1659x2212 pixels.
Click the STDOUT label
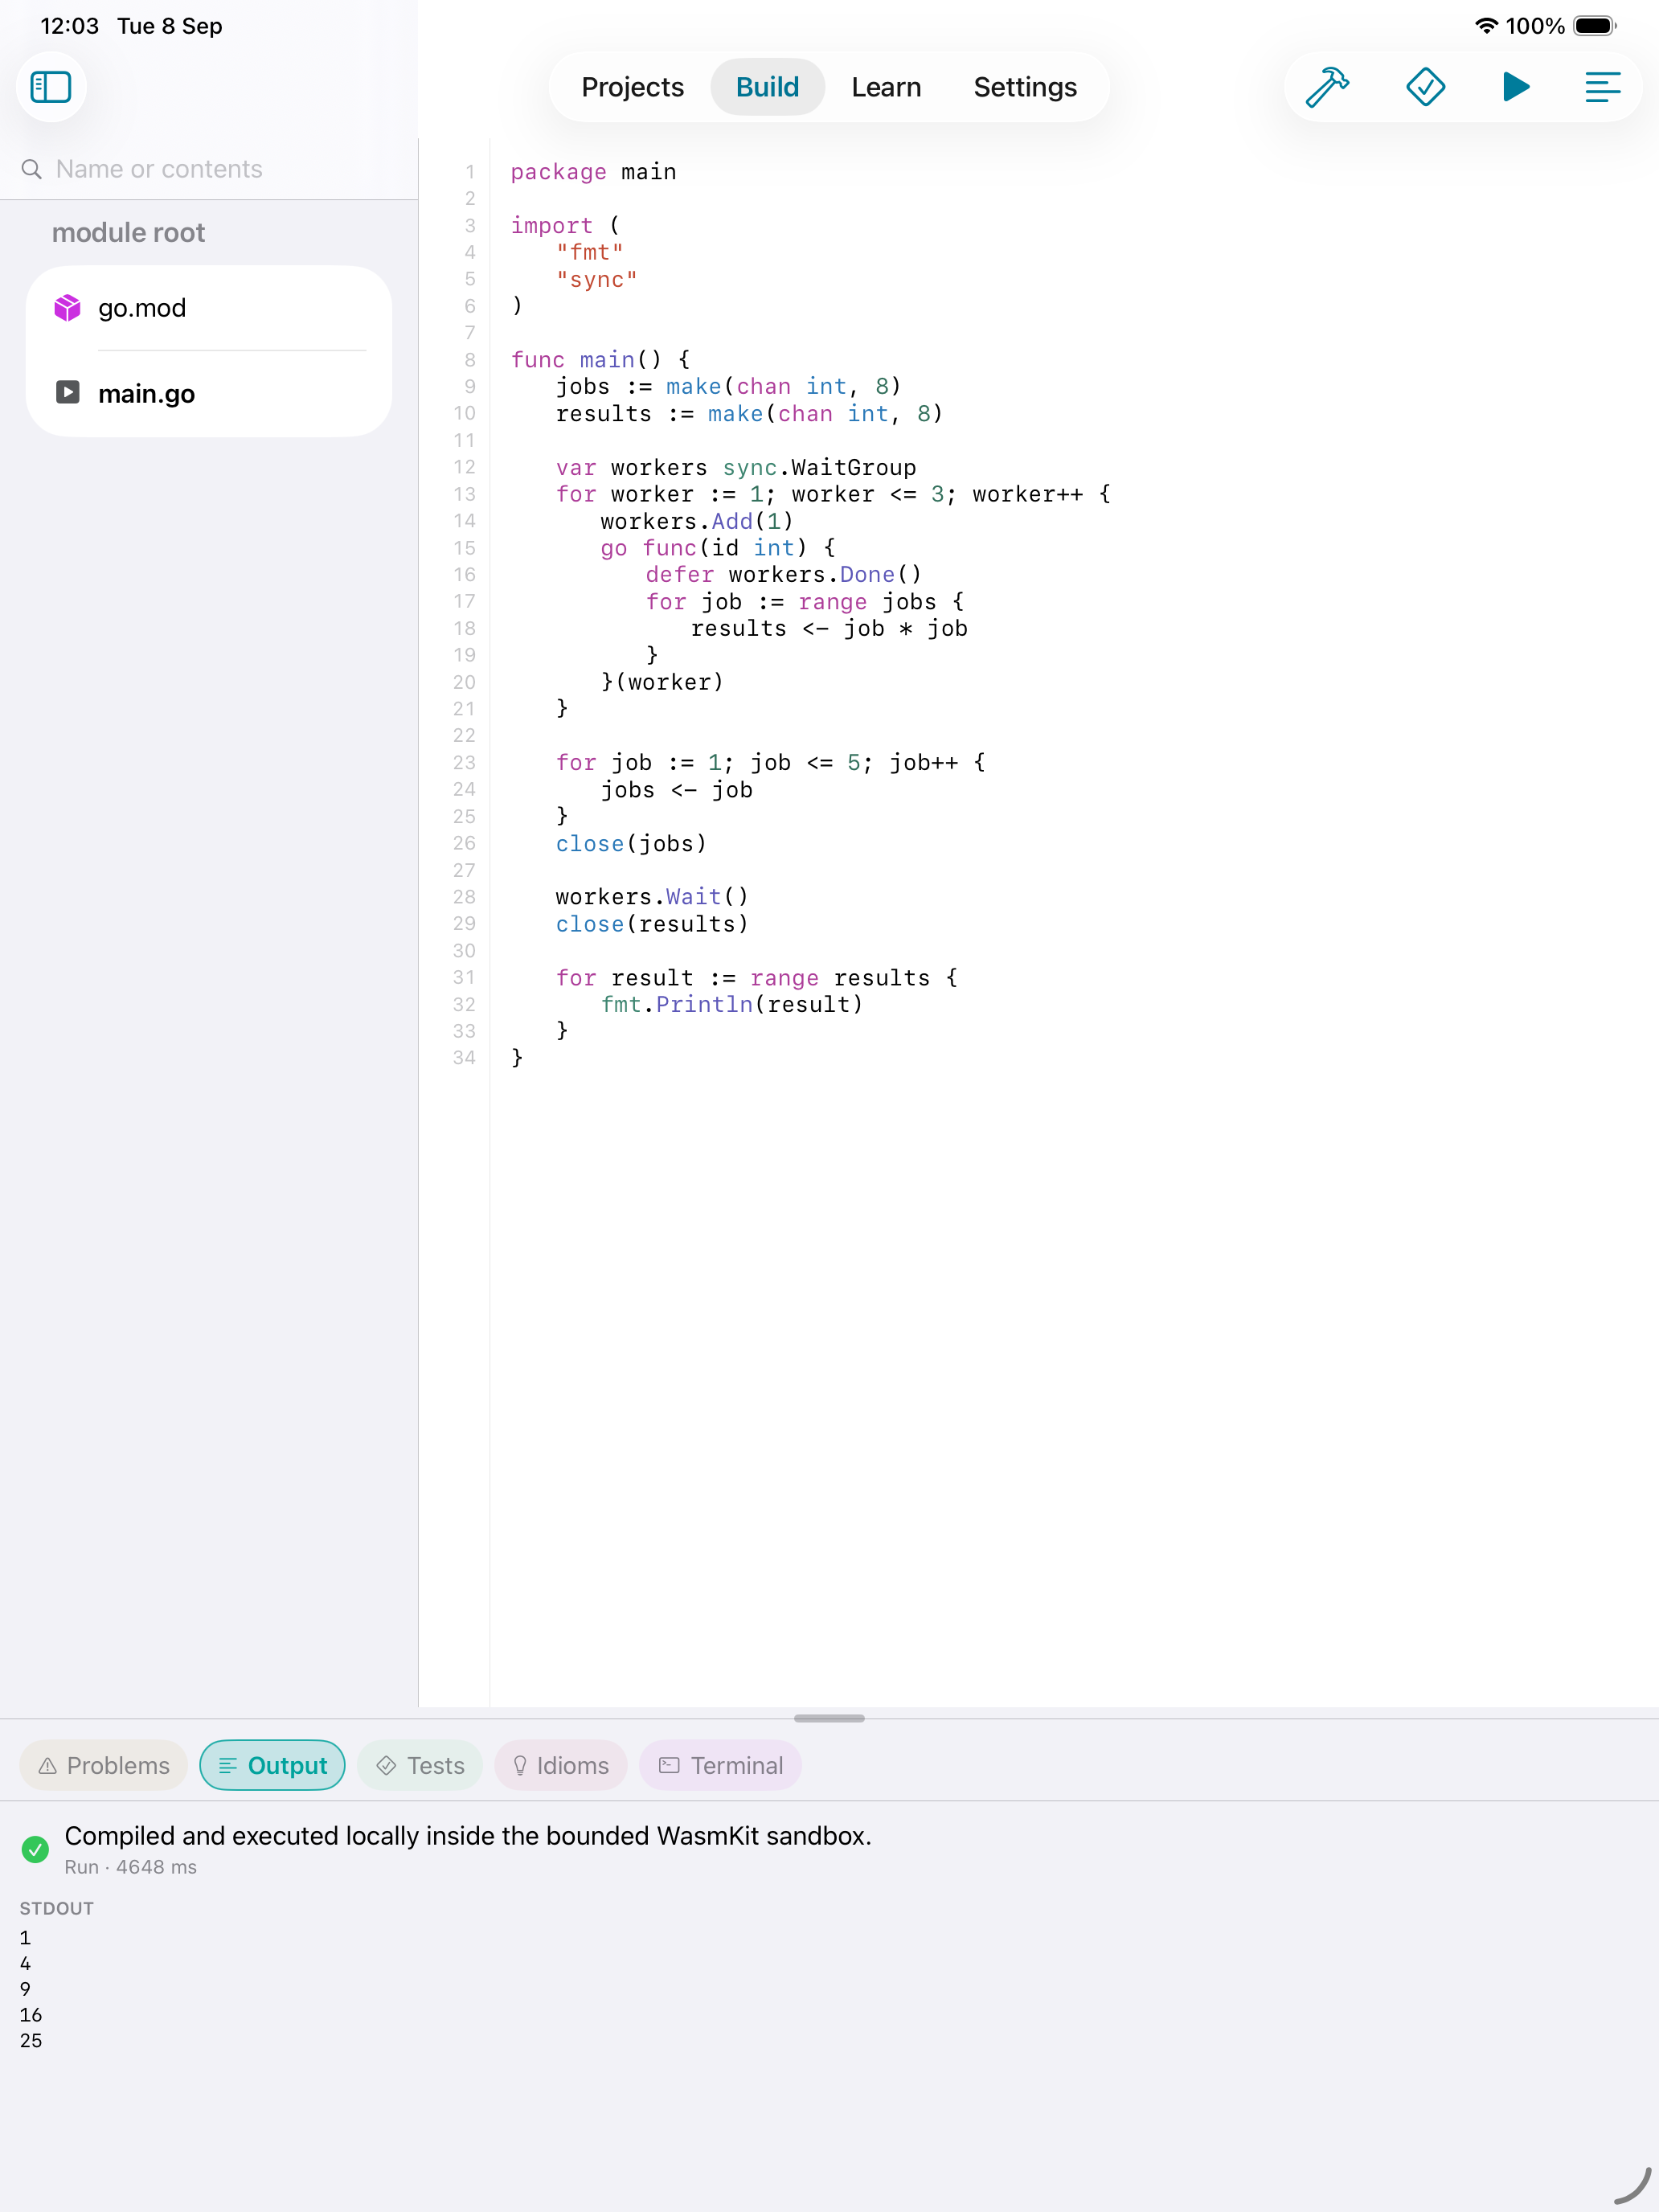[x=57, y=1908]
